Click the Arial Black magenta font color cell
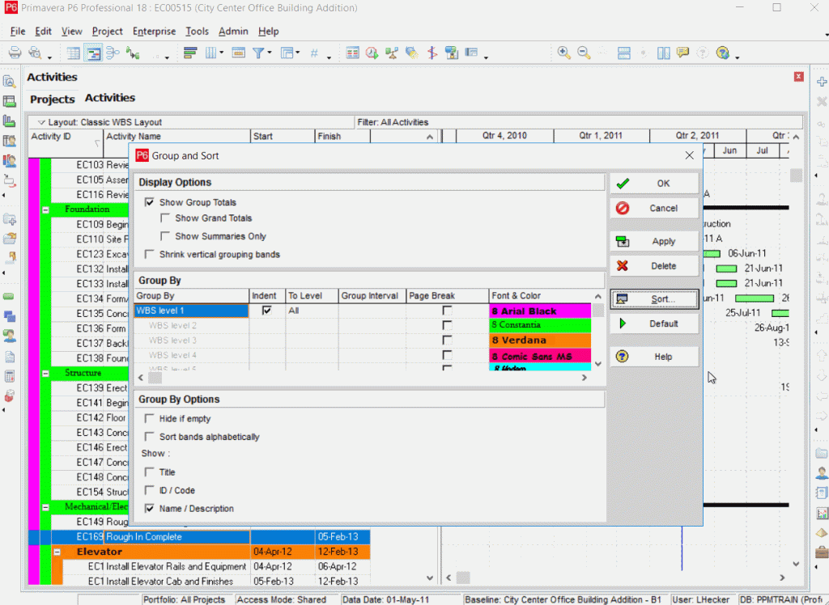 [540, 311]
